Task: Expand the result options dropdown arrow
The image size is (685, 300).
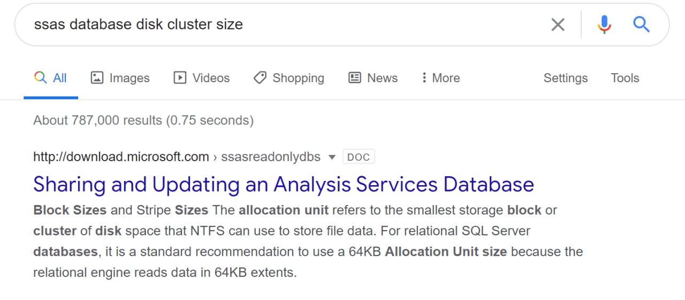Action: (x=332, y=157)
